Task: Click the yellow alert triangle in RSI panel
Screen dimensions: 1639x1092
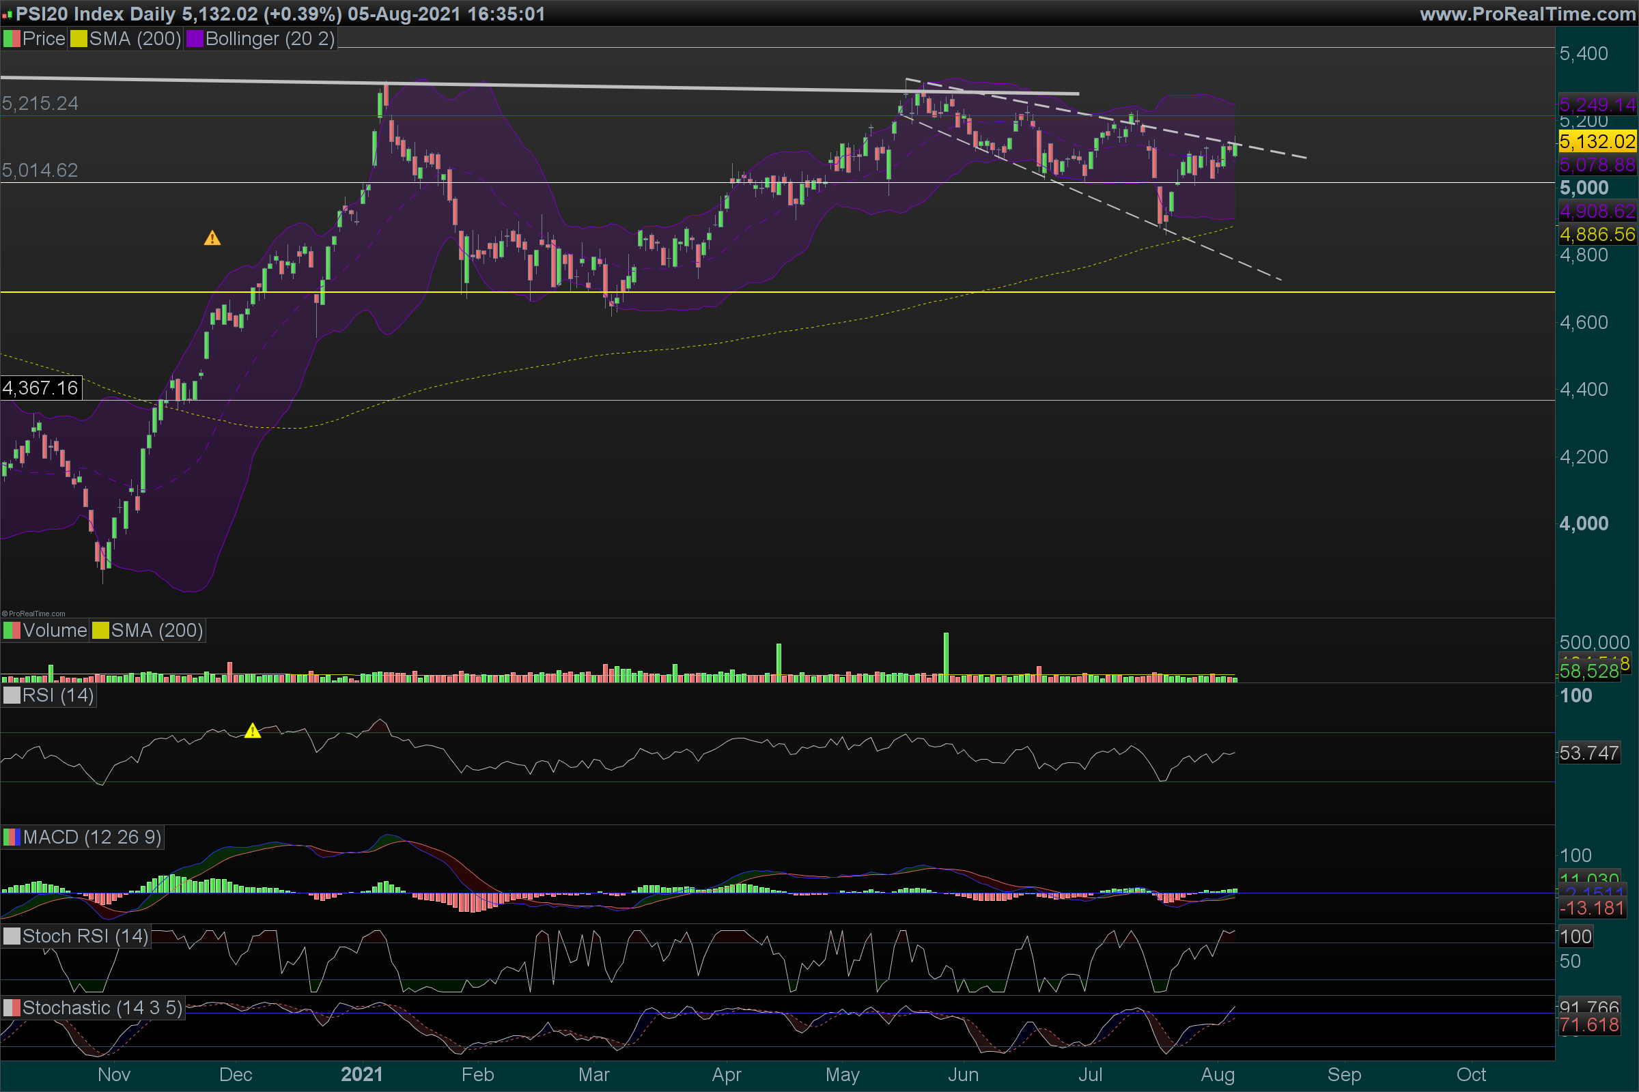Action: [252, 731]
